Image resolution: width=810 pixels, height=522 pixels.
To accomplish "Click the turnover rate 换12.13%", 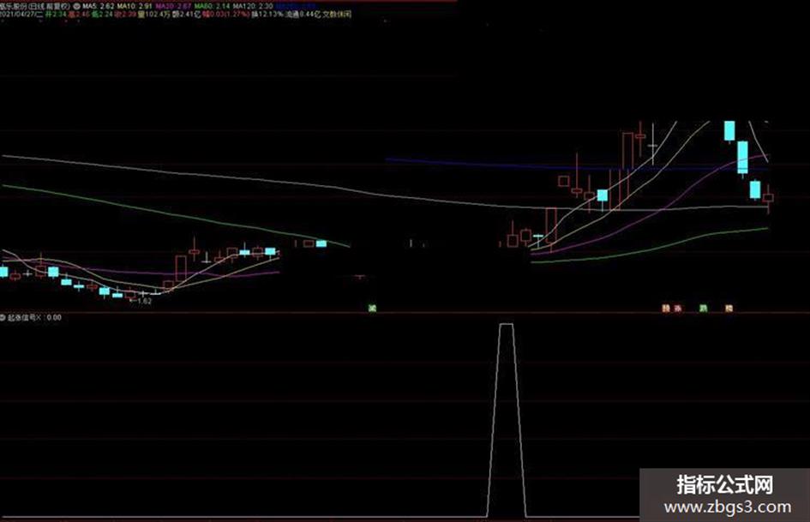I will tap(267, 15).
